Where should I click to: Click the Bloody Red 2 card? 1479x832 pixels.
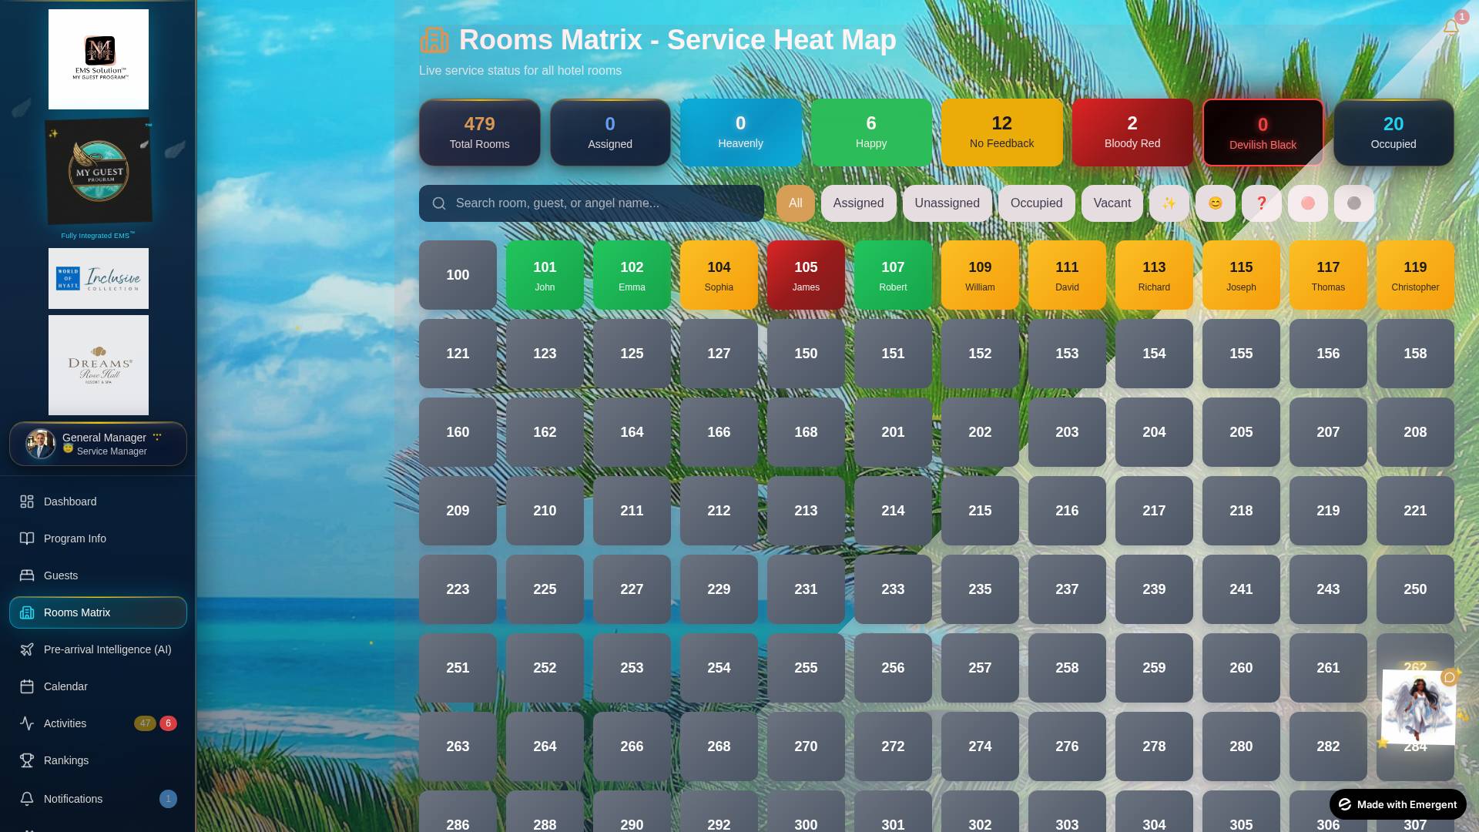1132,133
